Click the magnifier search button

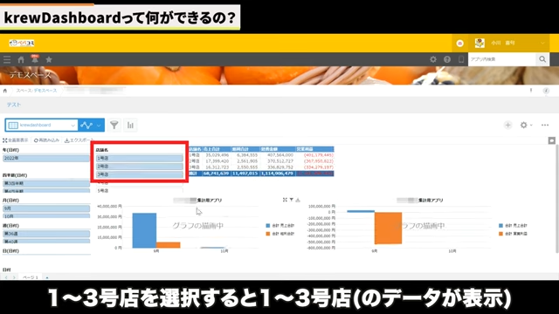point(542,59)
